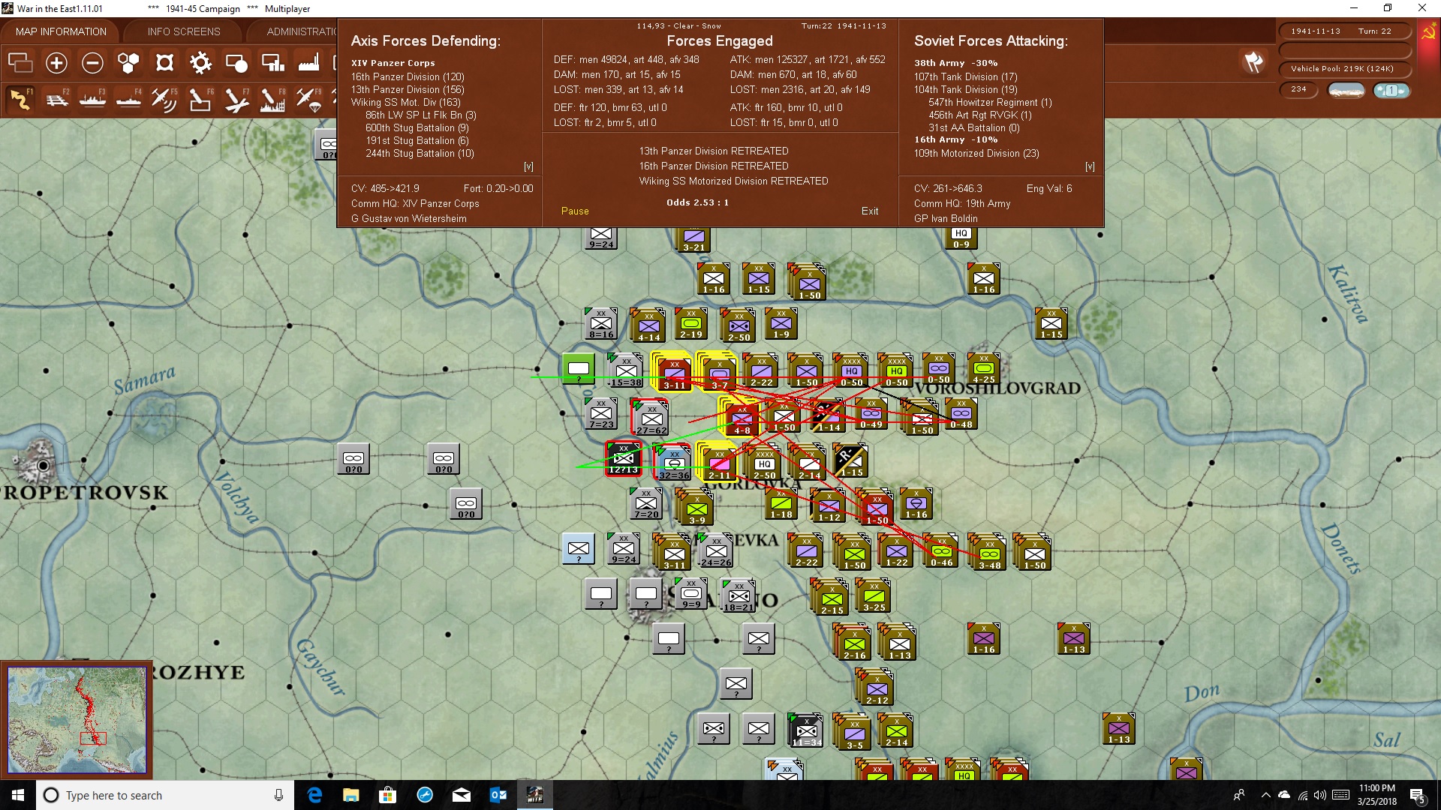Image resolution: width=1441 pixels, height=810 pixels.
Task: Click the Windows taskbar search box
Action: pos(165,795)
